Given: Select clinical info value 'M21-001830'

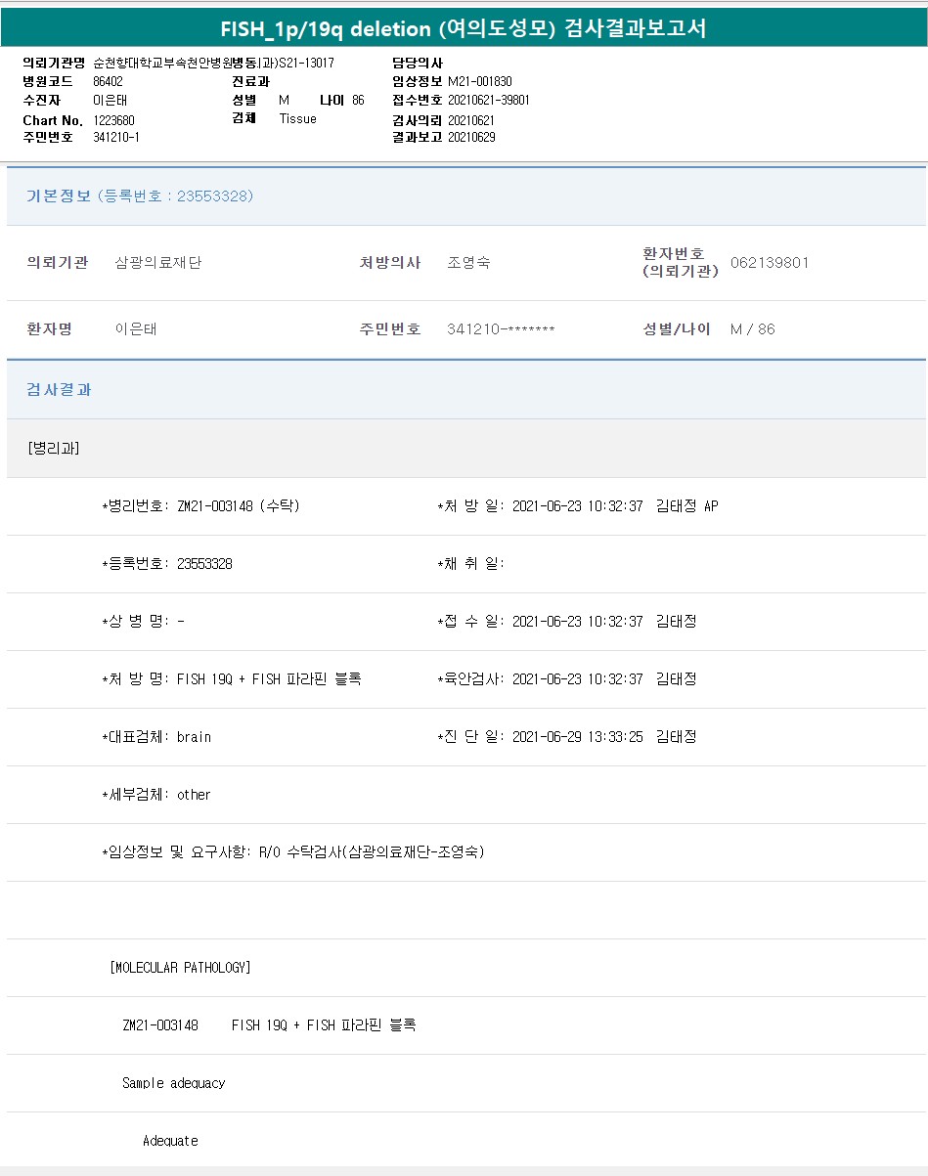Looking at the screenshot, I should click(480, 81).
